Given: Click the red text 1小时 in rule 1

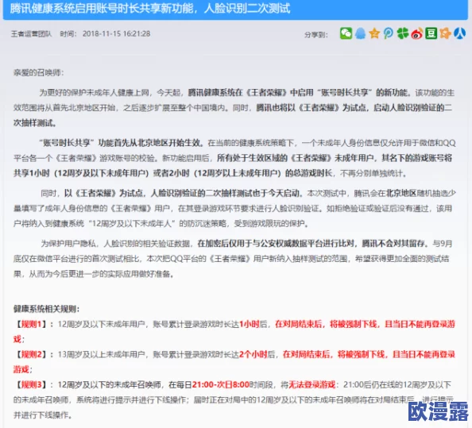Looking at the screenshot, I should [250, 324].
